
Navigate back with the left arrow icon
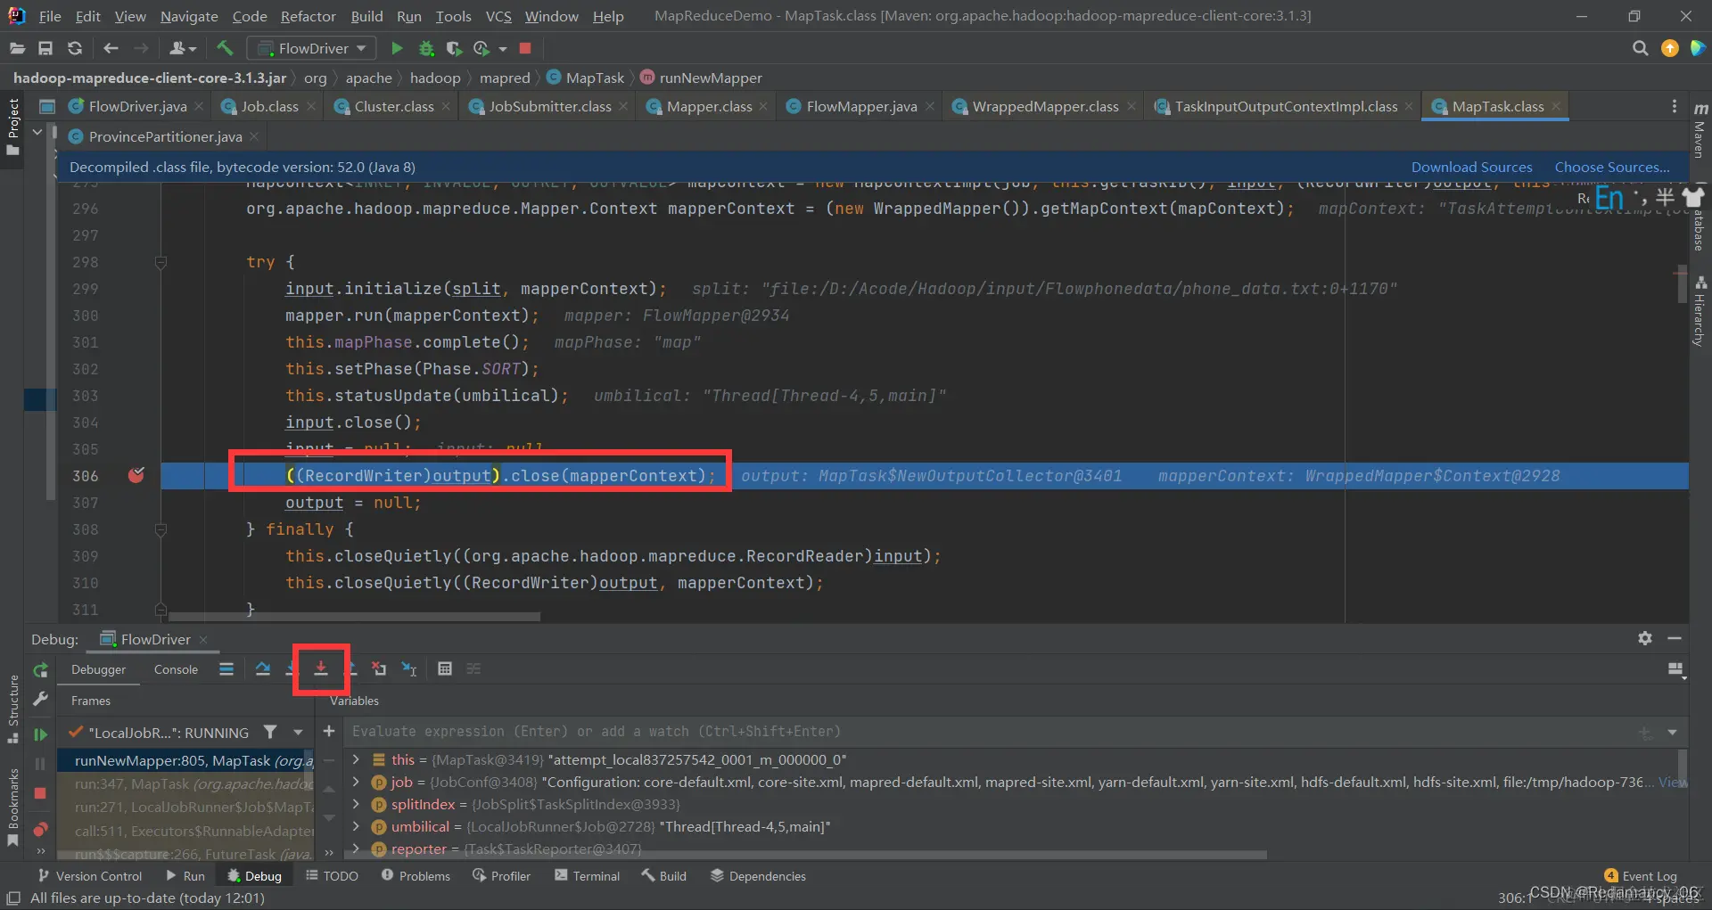111,48
